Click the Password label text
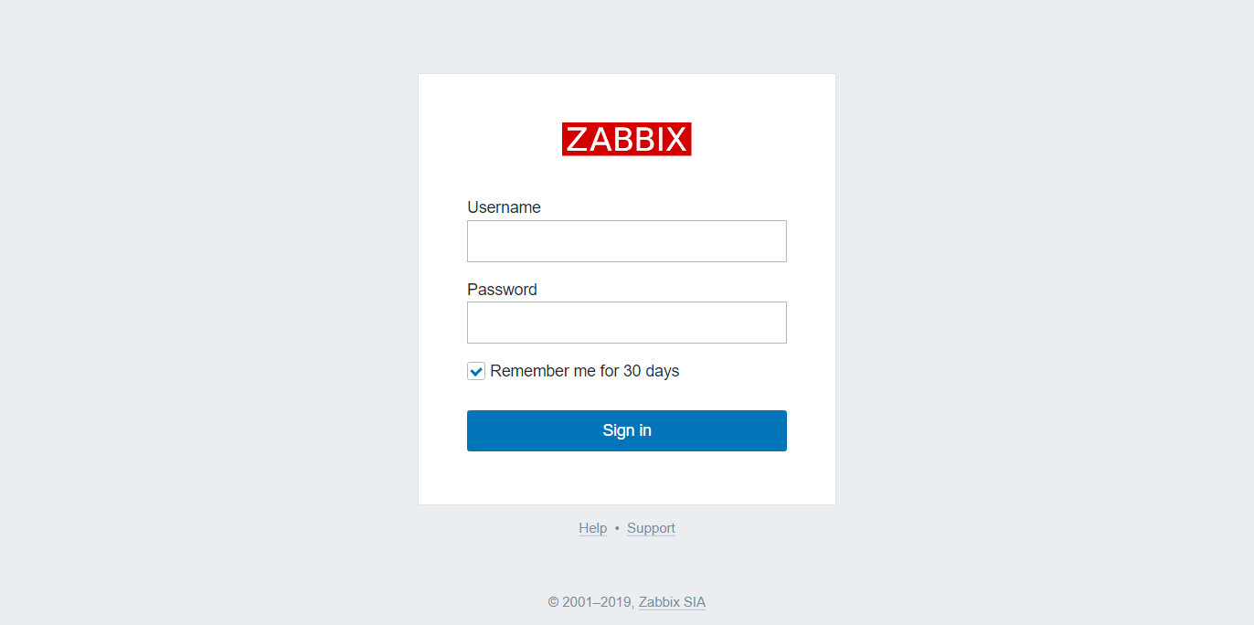The height and width of the screenshot is (625, 1254). [502, 290]
